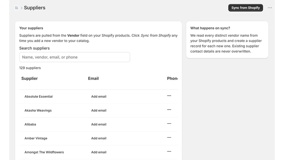
Task: Focus the Search suppliers input field
Action: coord(75,57)
